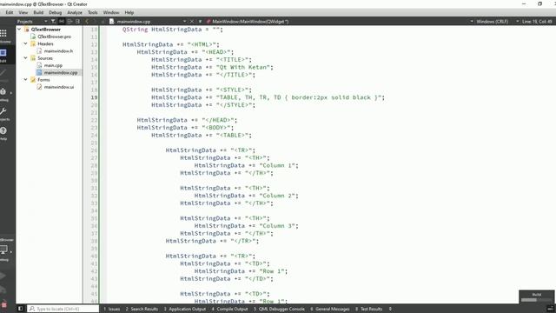This screenshot has width=556, height=313.
Task: Open the 1 Issues output pane
Action: point(112,309)
